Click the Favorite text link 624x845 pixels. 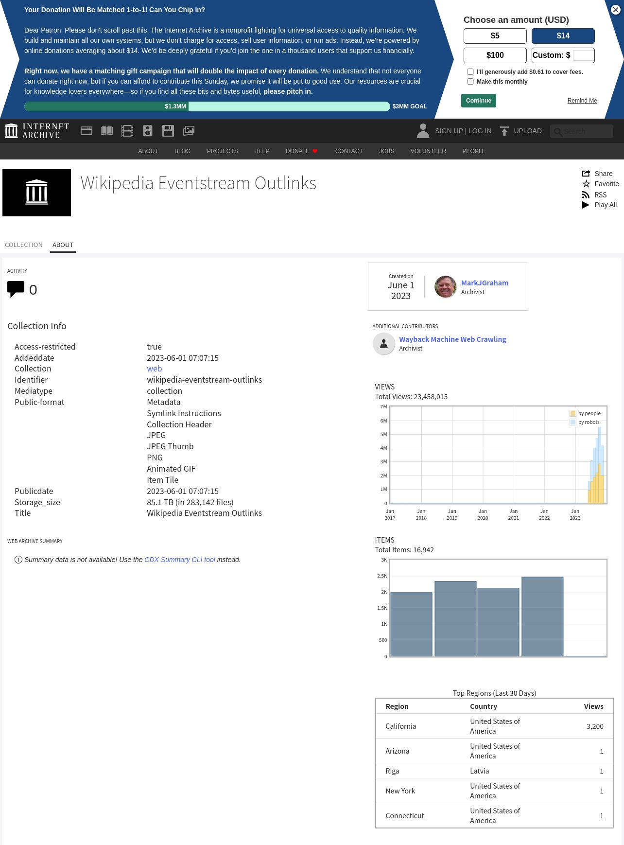(x=607, y=184)
